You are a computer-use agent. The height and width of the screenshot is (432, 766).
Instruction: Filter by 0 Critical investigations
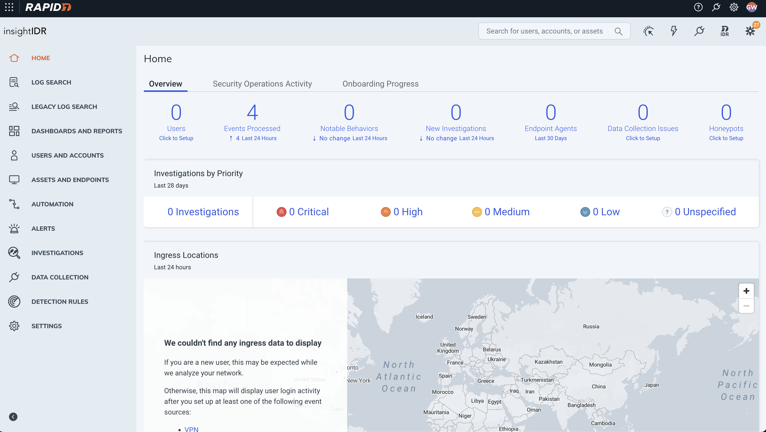point(302,212)
